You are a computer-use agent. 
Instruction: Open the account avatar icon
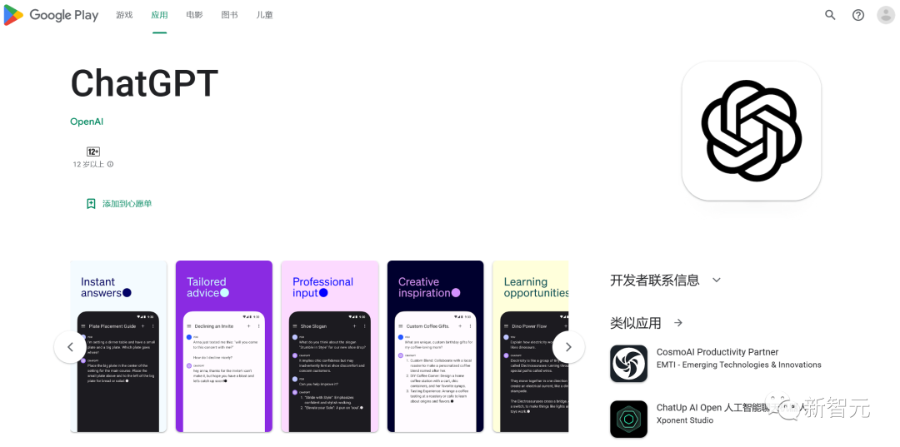(886, 15)
